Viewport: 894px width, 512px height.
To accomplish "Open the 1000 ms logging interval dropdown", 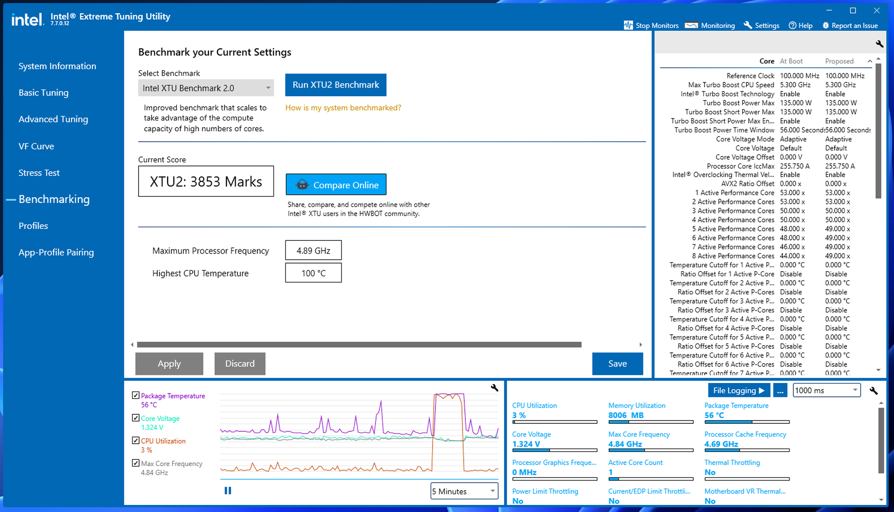I will point(827,391).
